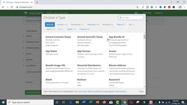Viewport: 187px width, 105px height.
Task: Choose the Animal Scientific Name type
Action: coord(90,37)
